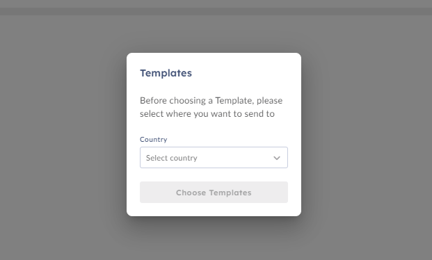Open the Select country combo box
The height and width of the screenshot is (260, 432).
(x=214, y=158)
